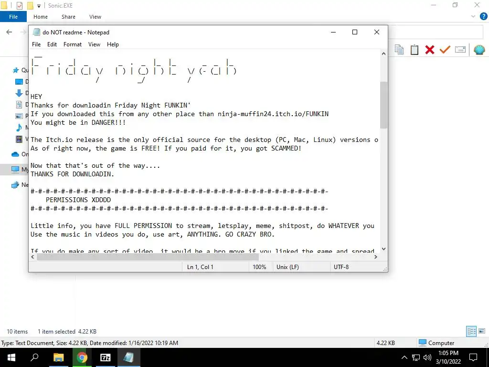Open Customize Quick Access Toolbar dropdown
The image size is (489, 367).
click(x=39, y=6)
